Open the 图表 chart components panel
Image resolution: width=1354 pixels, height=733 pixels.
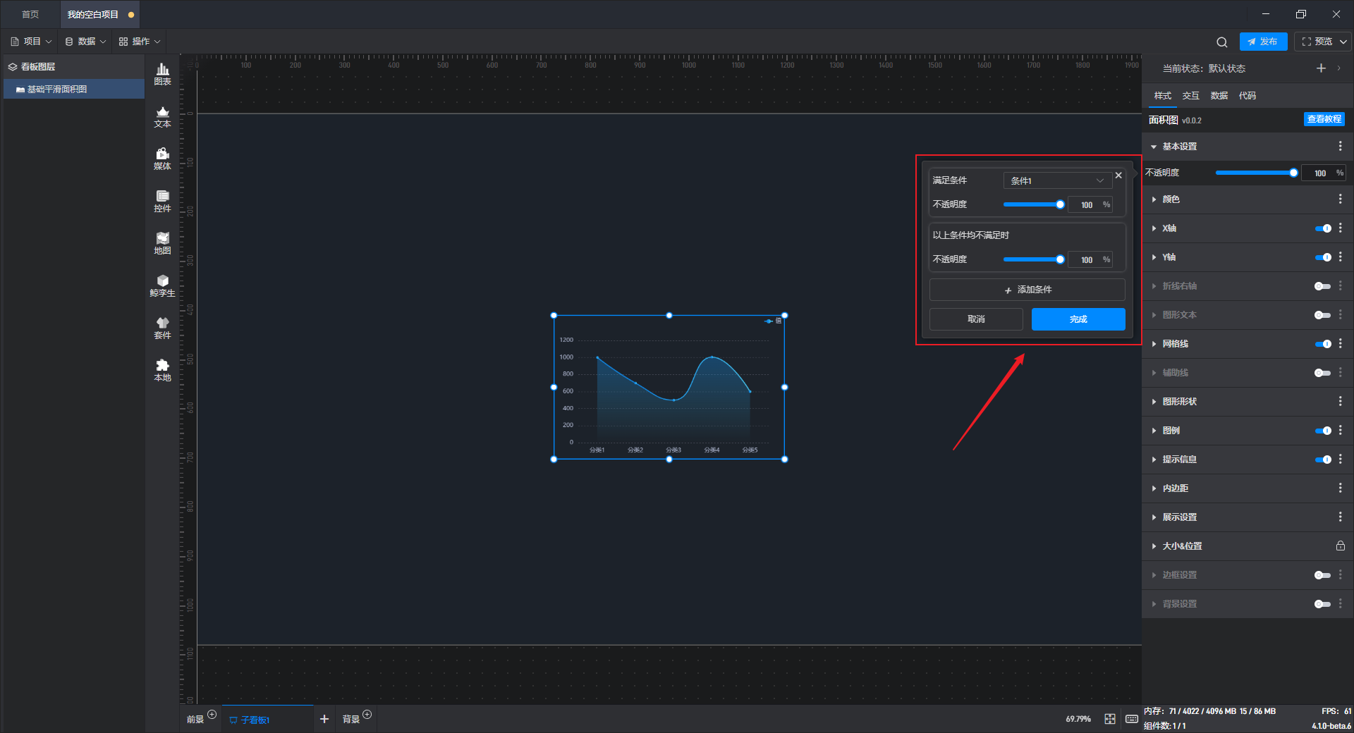pyautogui.click(x=162, y=74)
